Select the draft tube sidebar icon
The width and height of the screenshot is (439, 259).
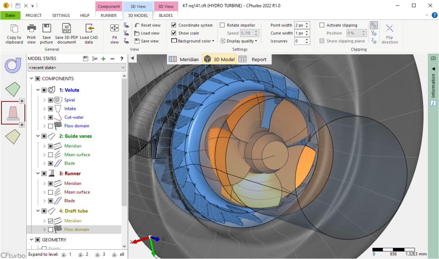[x=13, y=137]
